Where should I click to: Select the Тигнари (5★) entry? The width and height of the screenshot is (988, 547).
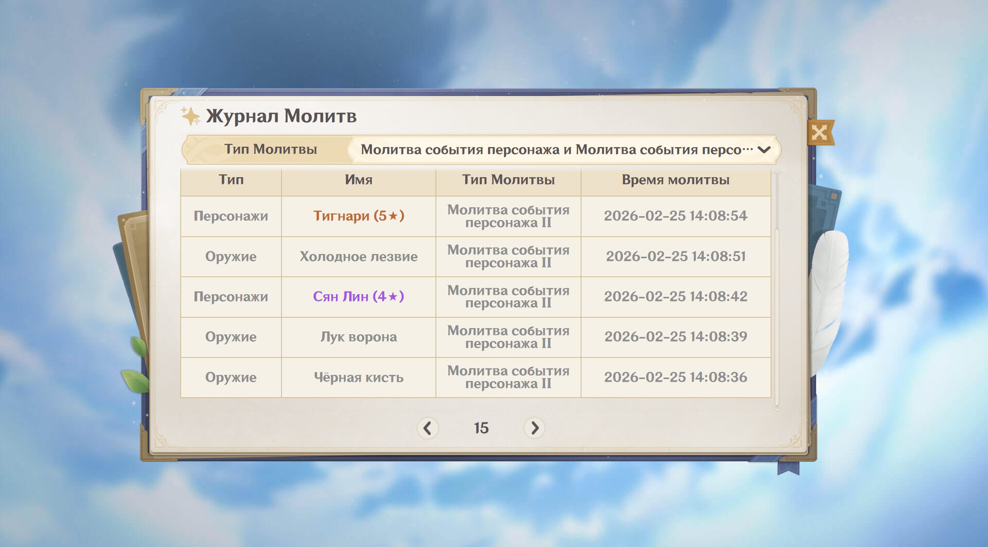click(x=358, y=216)
